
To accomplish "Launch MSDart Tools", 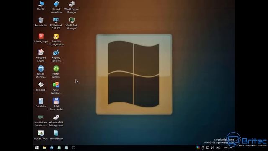I will [41, 135].
